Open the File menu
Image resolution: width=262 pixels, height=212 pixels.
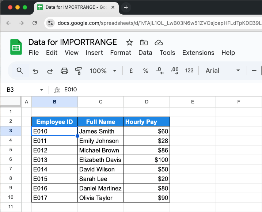[x=34, y=53]
